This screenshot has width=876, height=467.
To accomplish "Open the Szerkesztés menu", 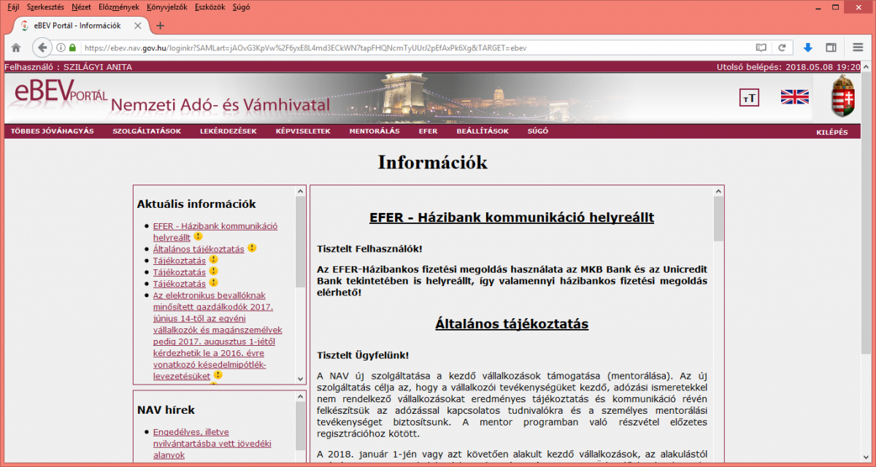I will click(x=45, y=7).
